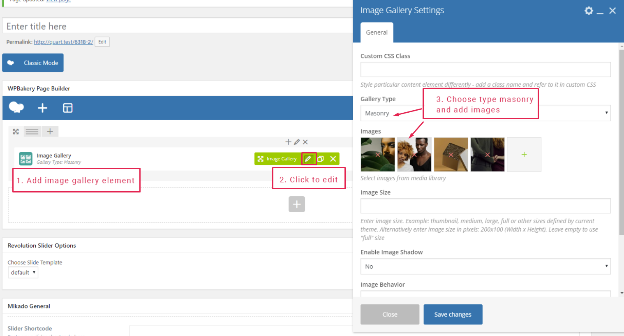Click the gray plus box to add element
624x336 pixels.
296,204
